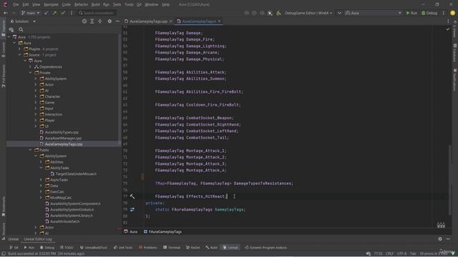Select AuraAbilityTypes.cpp in the tree

coord(62,132)
